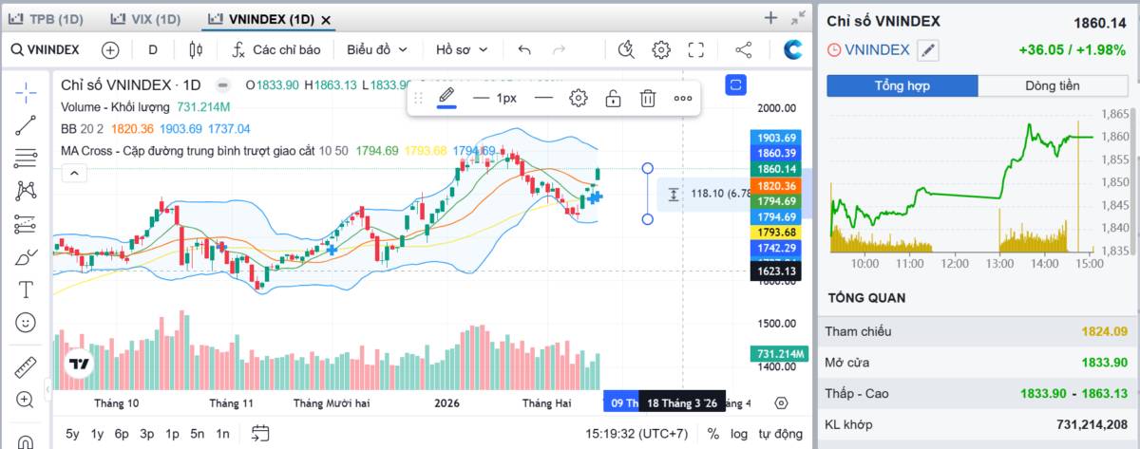
Task: Change the candlestick chart style
Action: click(x=197, y=49)
